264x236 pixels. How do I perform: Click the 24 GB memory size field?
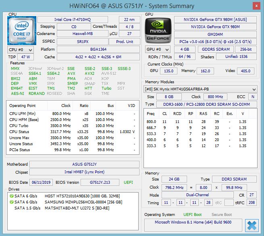click(x=174, y=179)
